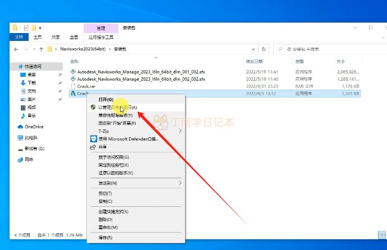Viewport: 387px width, 250px height.
Task: Open the Customize Quick Access Toolbar dropdown arrow
Action: point(40,28)
